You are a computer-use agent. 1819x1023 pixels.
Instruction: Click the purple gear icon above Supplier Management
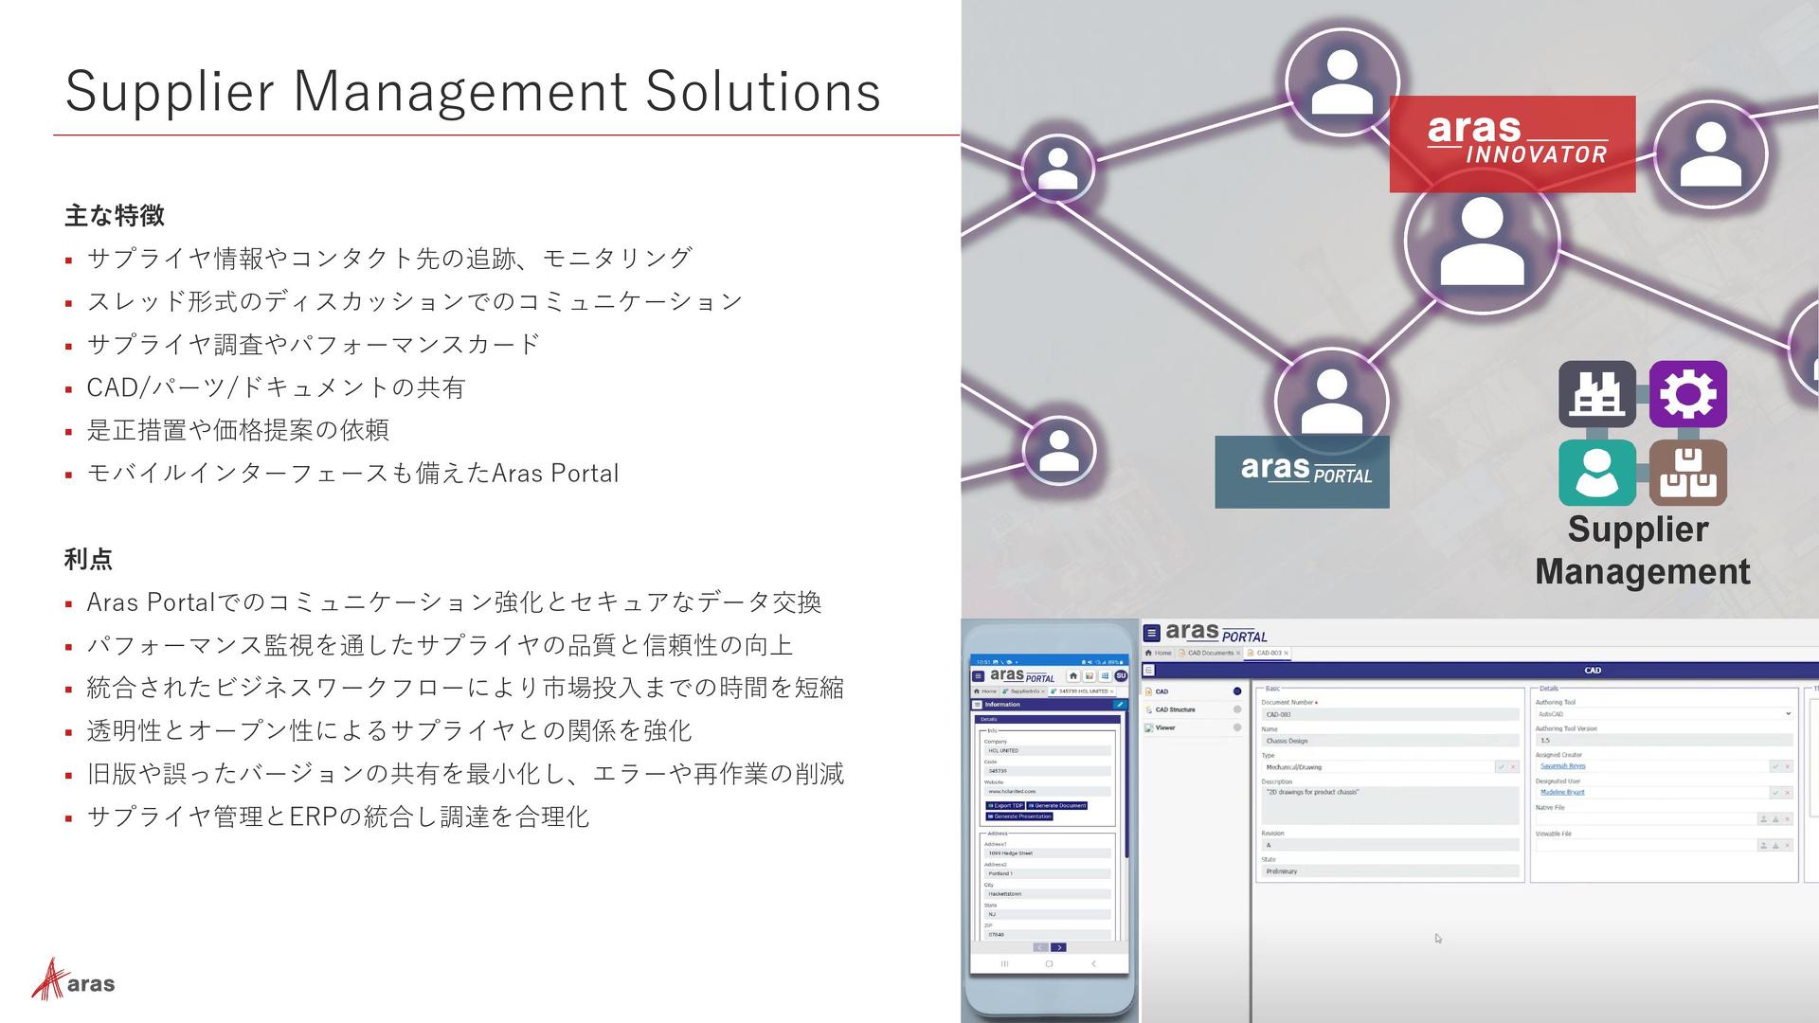1688,394
